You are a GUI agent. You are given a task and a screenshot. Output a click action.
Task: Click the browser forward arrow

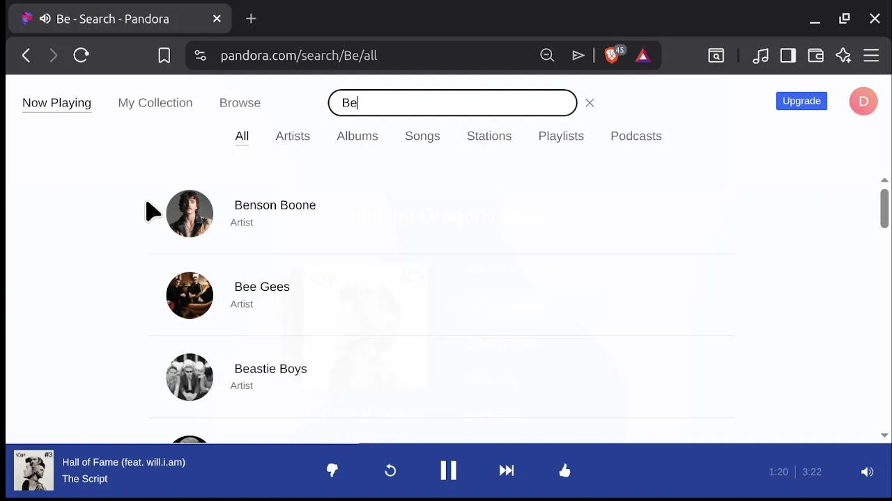53,56
